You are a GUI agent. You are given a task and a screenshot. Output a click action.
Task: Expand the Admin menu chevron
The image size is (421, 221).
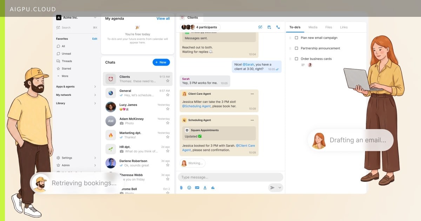click(x=95, y=165)
